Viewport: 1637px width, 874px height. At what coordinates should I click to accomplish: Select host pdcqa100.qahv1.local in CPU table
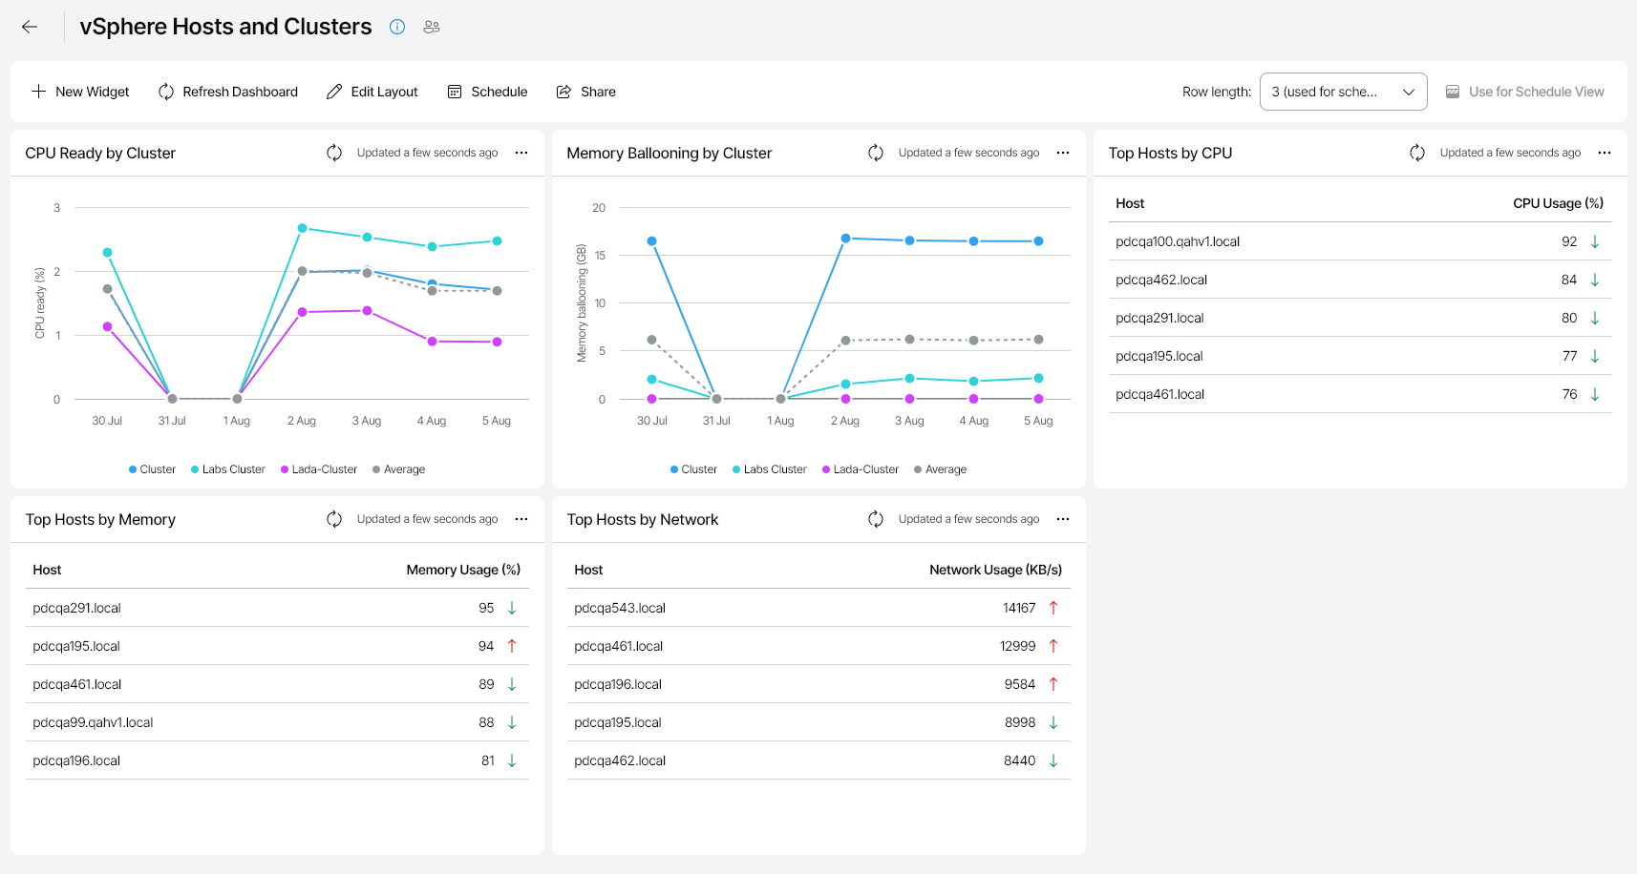tap(1178, 241)
